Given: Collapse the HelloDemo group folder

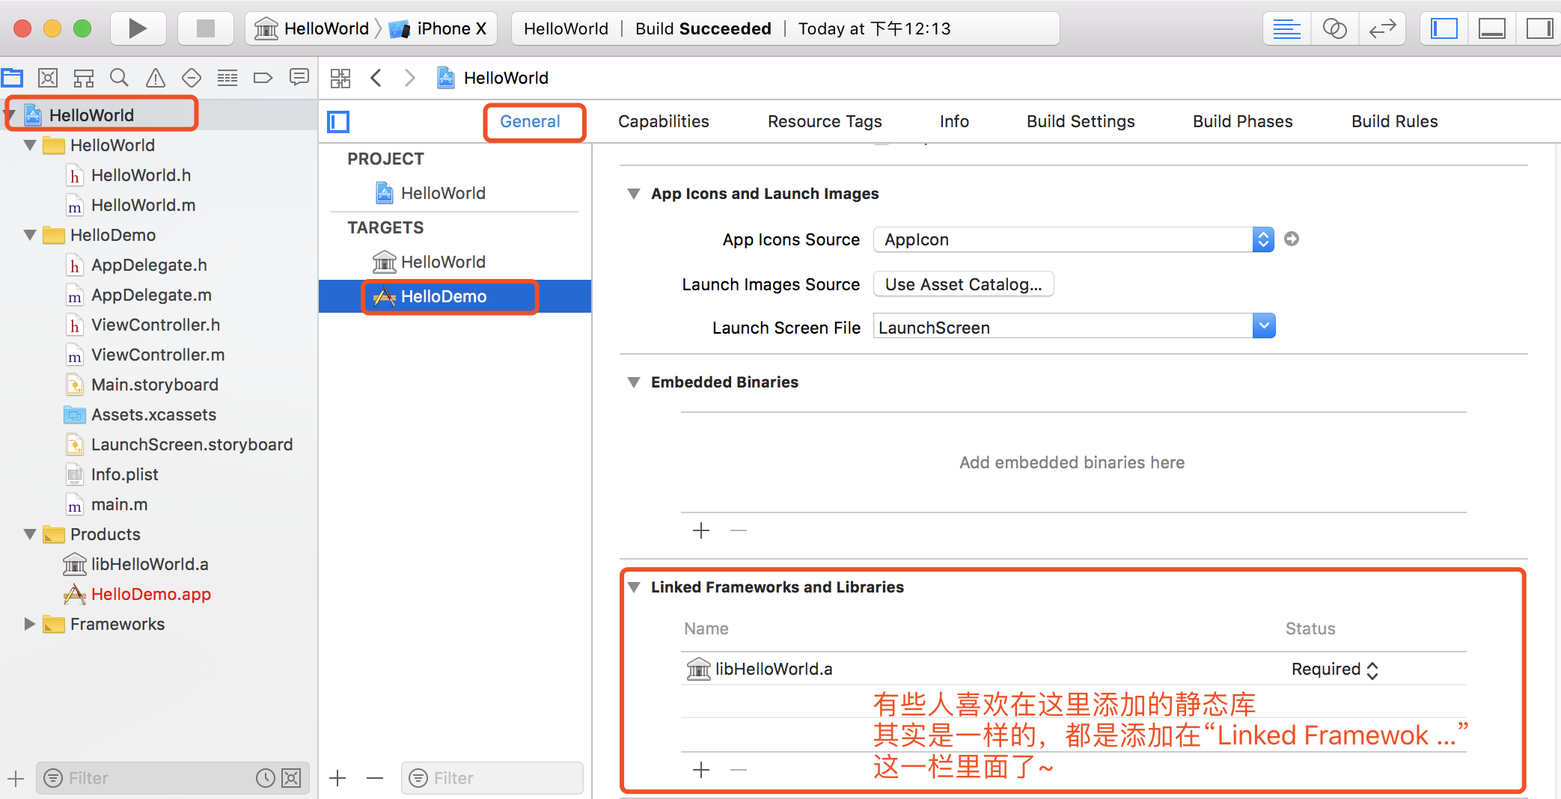Looking at the screenshot, I should click(x=30, y=235).
